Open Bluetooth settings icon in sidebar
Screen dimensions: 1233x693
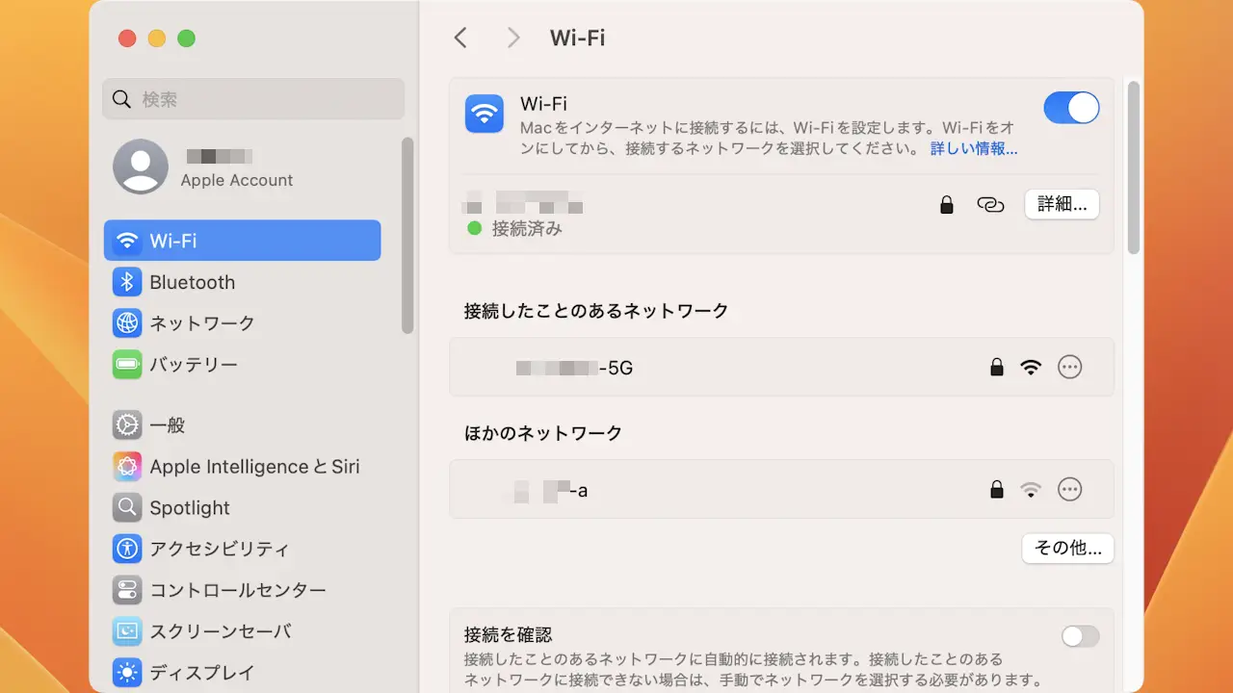pos(127,282)
